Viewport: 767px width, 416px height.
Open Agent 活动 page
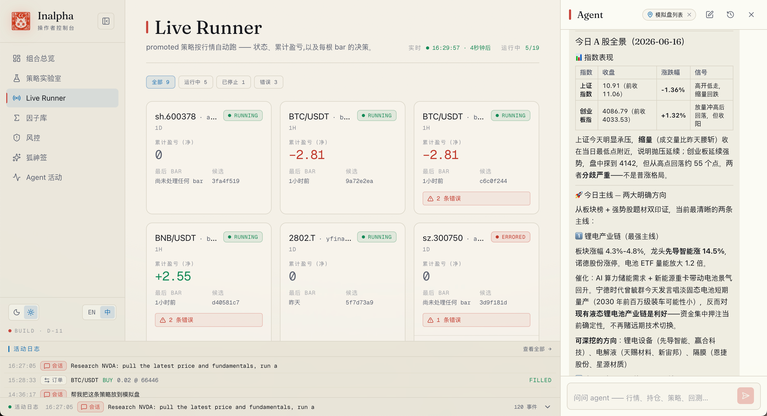pos(62,177)
